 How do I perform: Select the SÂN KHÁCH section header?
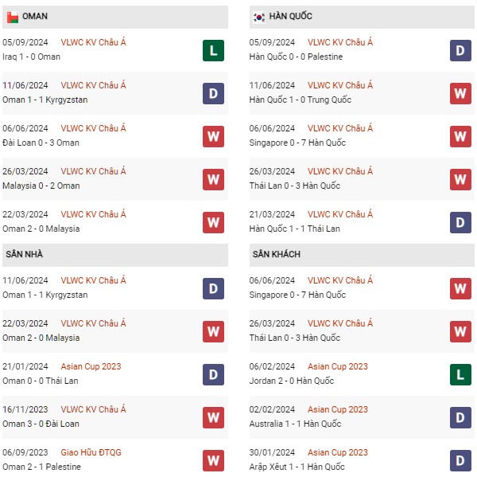(277, 254)
